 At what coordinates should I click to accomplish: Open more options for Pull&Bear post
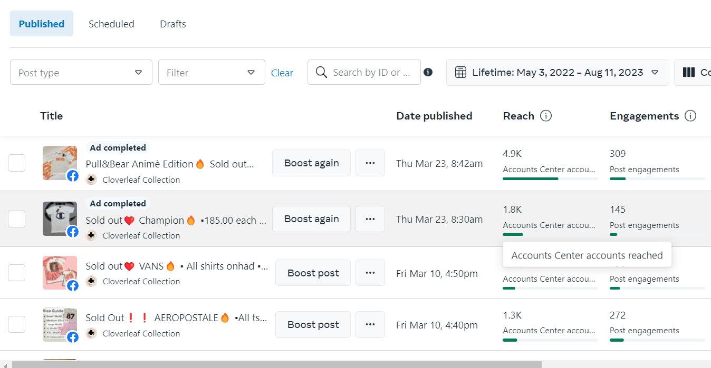click(x=370, y=163)
